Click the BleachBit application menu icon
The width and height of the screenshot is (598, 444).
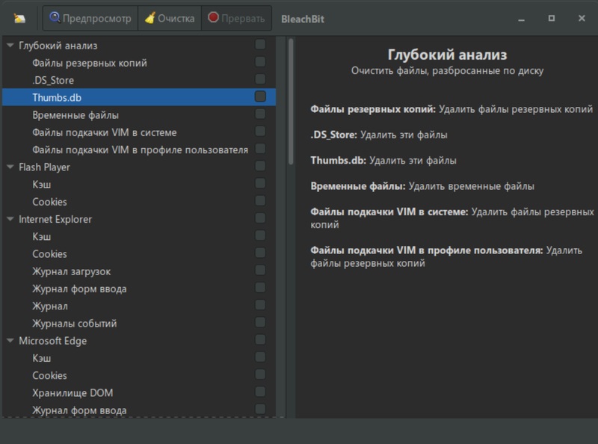pyautogui.click(x=20, y=18)
